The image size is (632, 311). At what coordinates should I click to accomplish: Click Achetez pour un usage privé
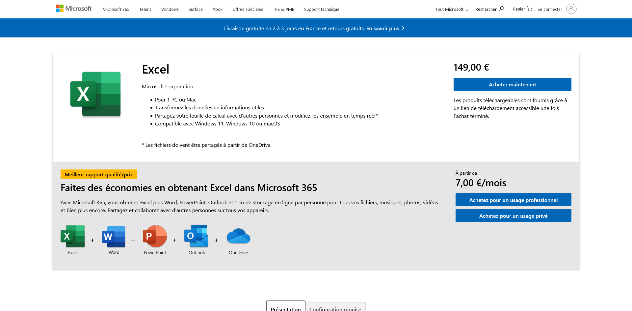coord(513,215)
